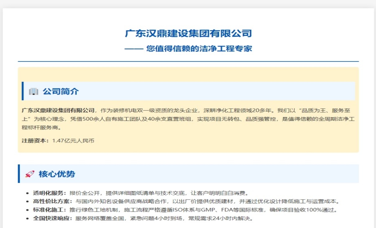
Task: Click the blue divider line under the subtitle
Action: pyautogui.click(x=188, y=61)
